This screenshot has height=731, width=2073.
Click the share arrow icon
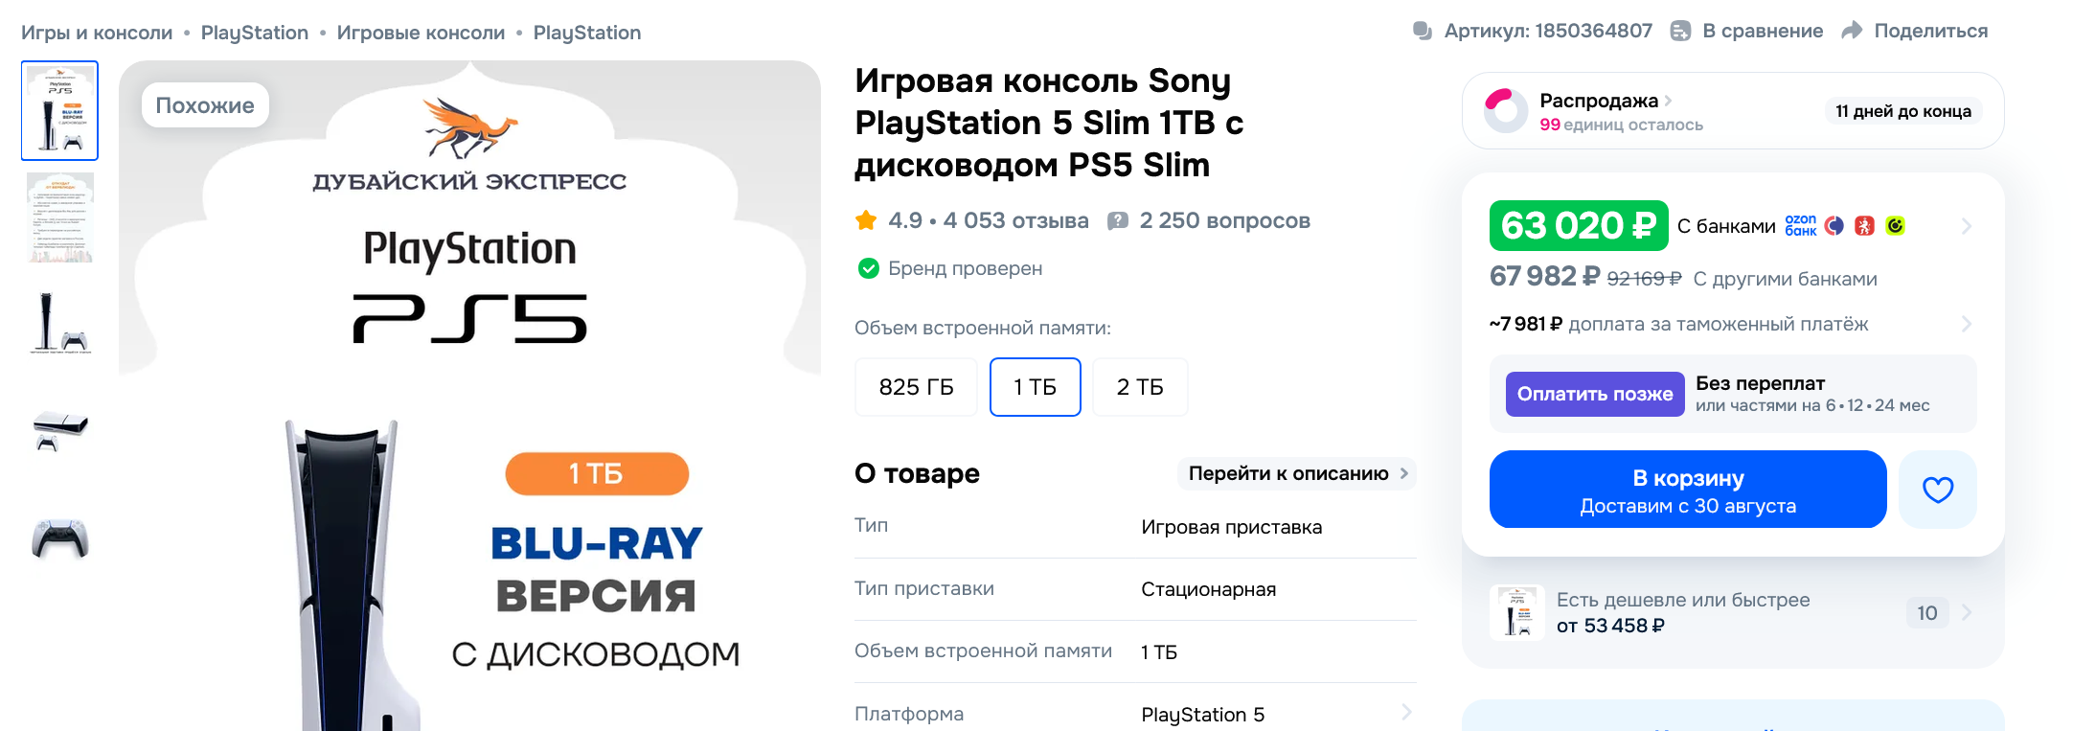1852,31
